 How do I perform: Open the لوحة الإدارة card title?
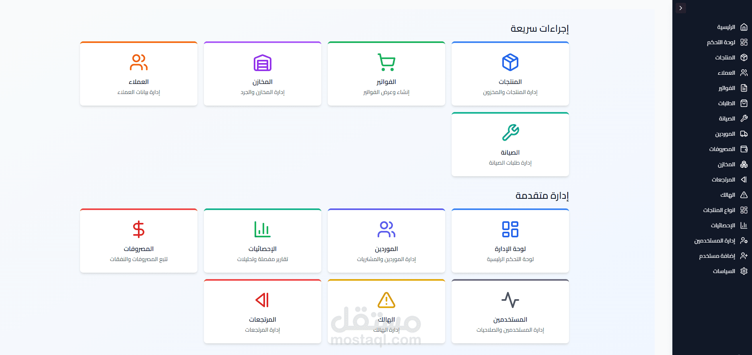510,249
